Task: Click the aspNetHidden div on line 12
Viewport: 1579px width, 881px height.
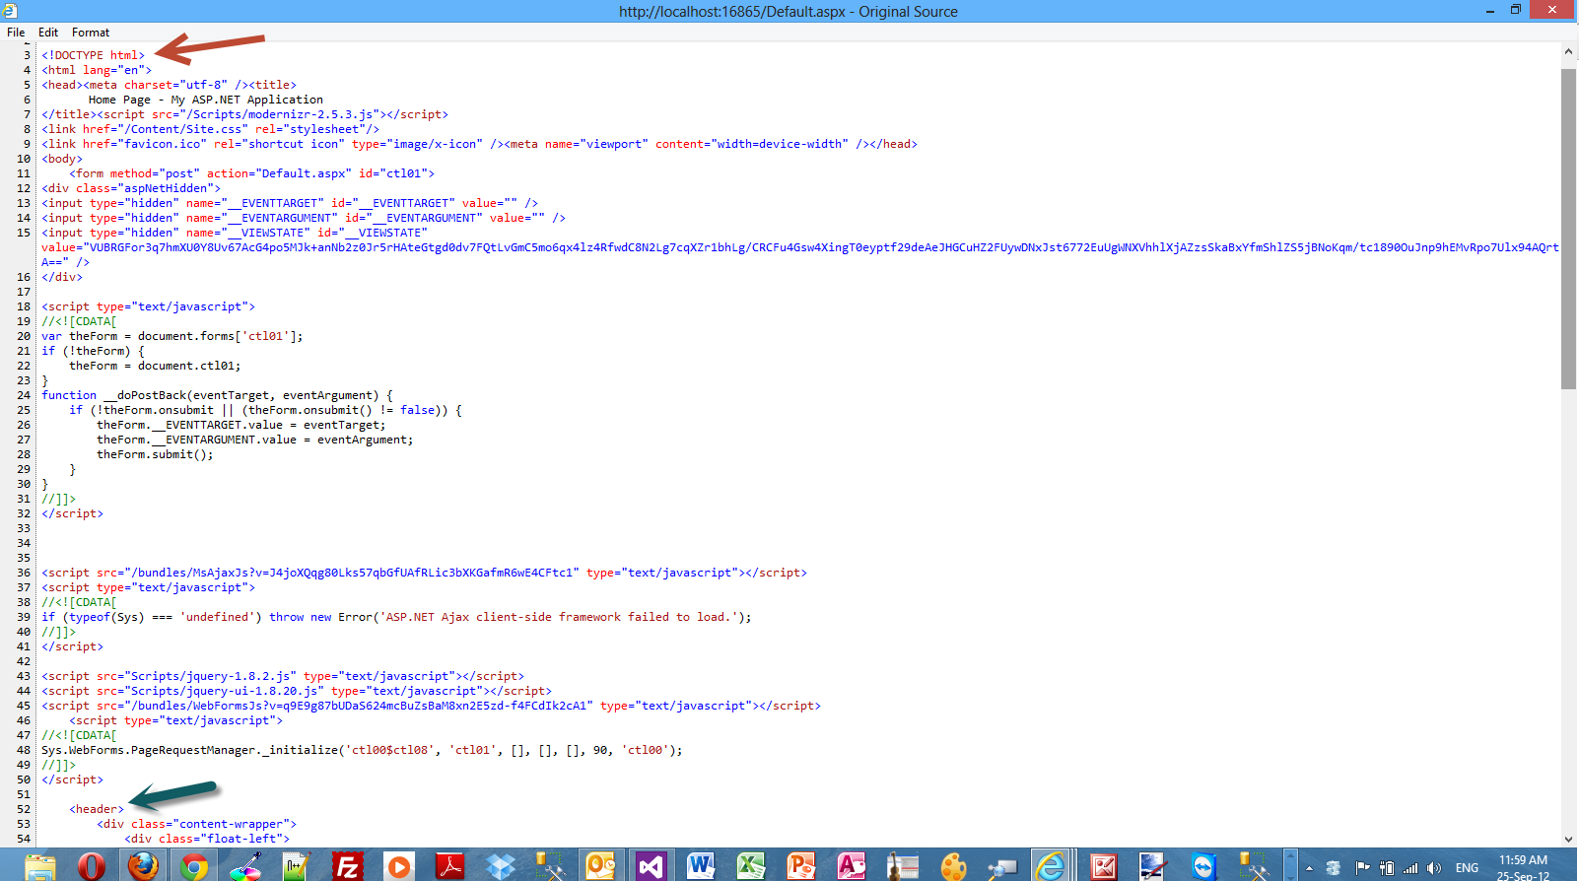Action: tap(131, 188)
